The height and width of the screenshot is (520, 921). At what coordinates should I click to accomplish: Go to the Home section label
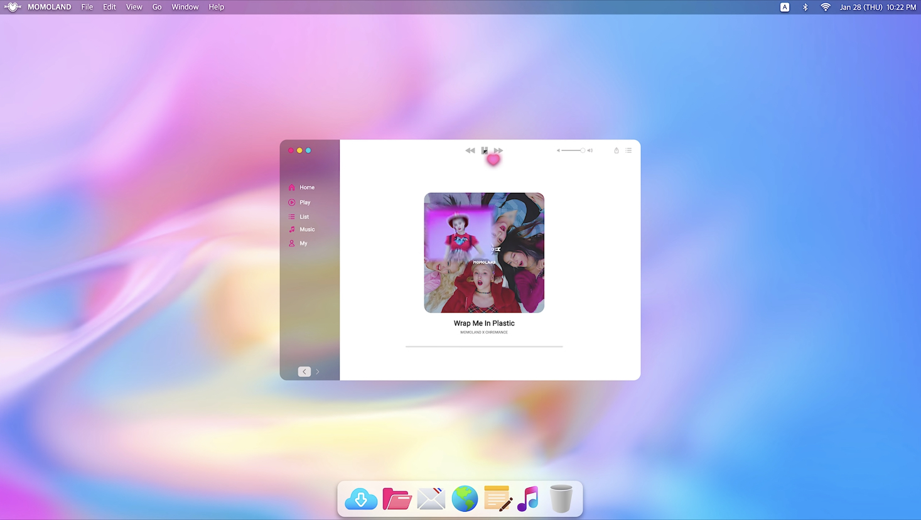[x=307, y=187]
